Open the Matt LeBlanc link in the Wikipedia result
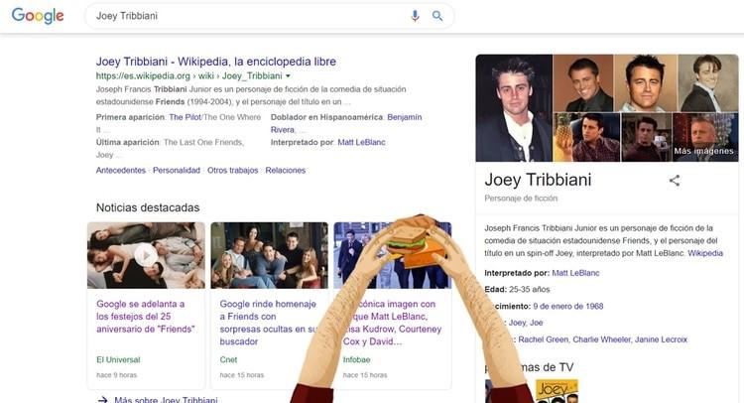The width and height of the screenshot is (744, 403). coord(361,142)
